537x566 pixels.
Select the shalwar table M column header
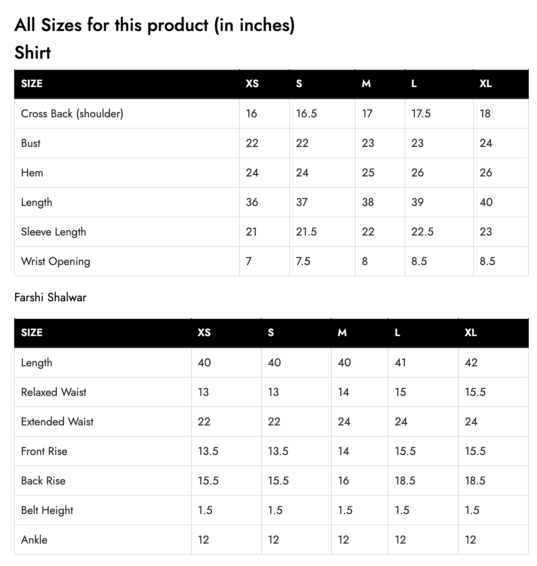(x=342, y=332)
